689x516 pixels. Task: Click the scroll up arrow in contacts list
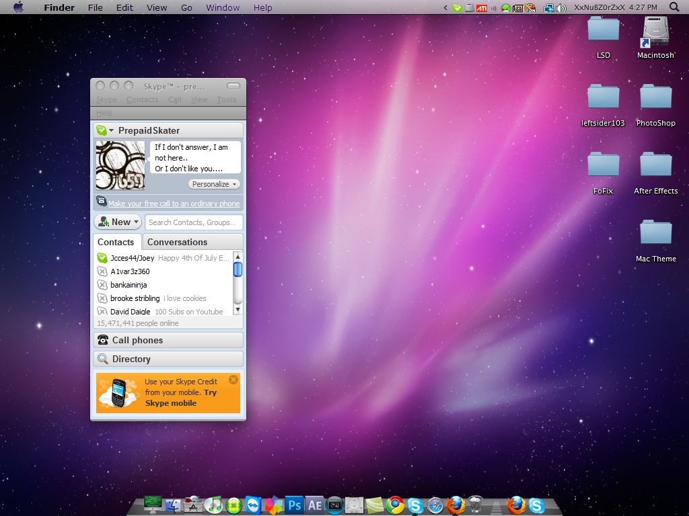tap(238, 256)
